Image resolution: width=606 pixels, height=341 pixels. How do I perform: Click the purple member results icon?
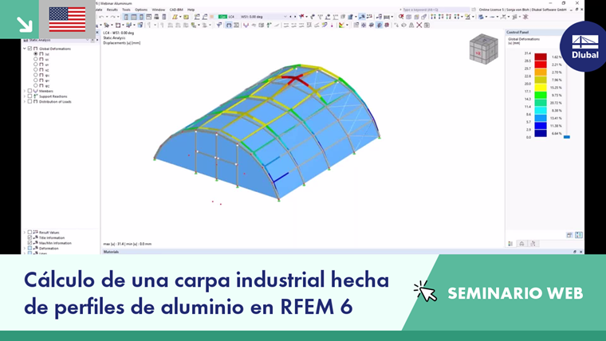click(x=246, y=25)
